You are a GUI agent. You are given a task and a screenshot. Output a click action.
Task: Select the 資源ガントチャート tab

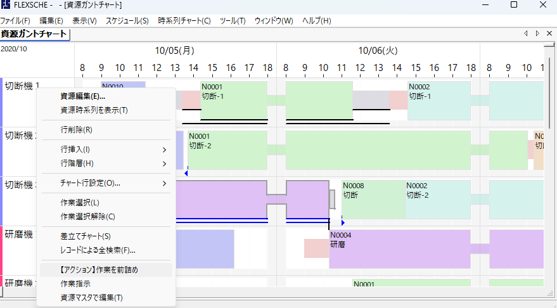34,34
